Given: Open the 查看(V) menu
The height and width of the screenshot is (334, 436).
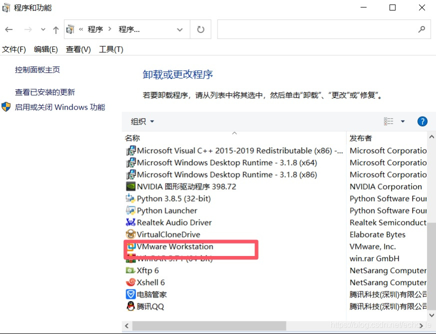Looking at the screenshot, I should [78, 49].
